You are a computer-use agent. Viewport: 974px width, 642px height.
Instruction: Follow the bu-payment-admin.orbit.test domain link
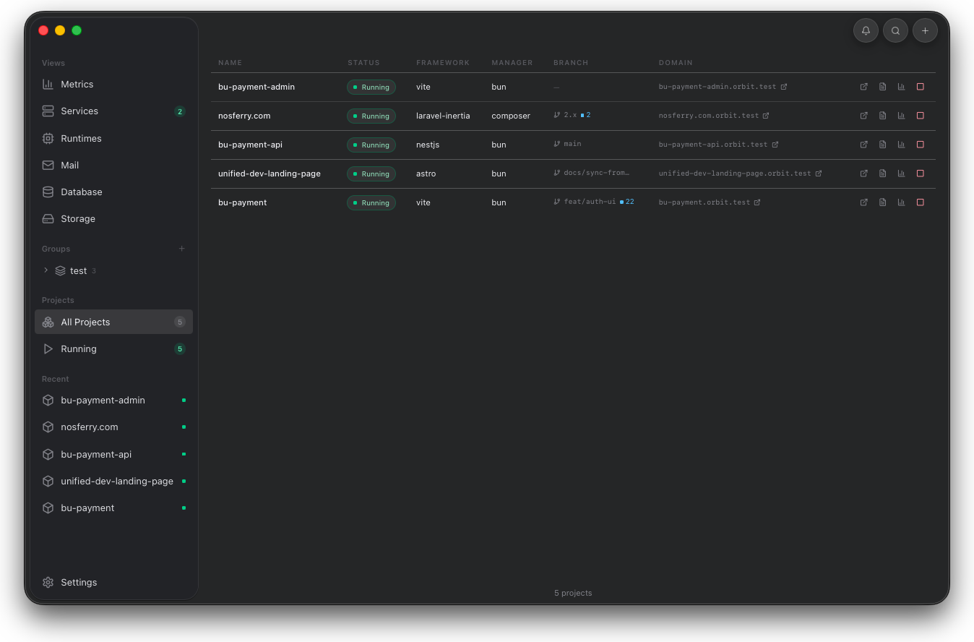point(723,87)
